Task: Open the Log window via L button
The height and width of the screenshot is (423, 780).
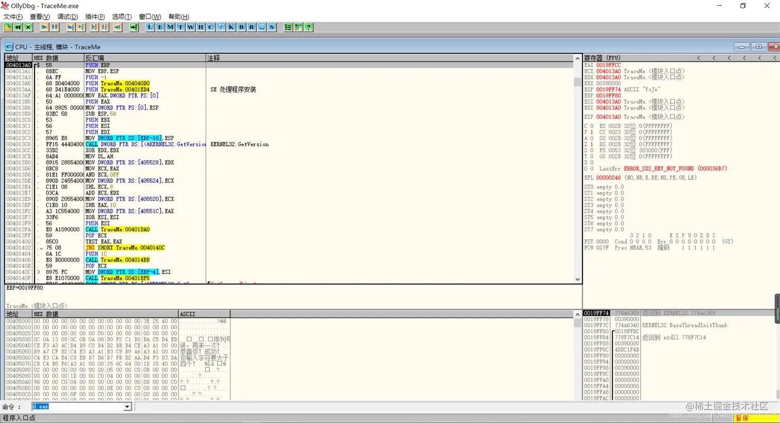Action: 150,27
